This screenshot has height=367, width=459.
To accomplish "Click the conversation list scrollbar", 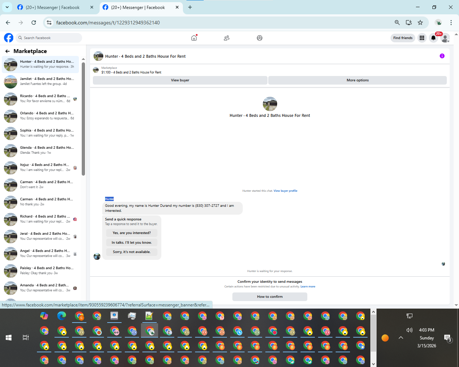I will (x=83, y=118).
